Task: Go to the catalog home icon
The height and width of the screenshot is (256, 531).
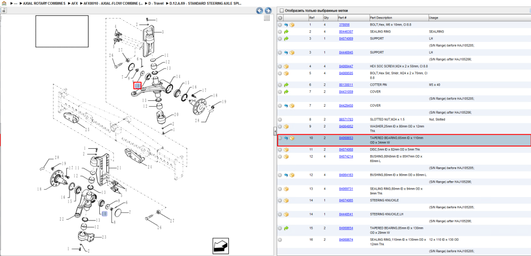Action: tap(4, 3)
